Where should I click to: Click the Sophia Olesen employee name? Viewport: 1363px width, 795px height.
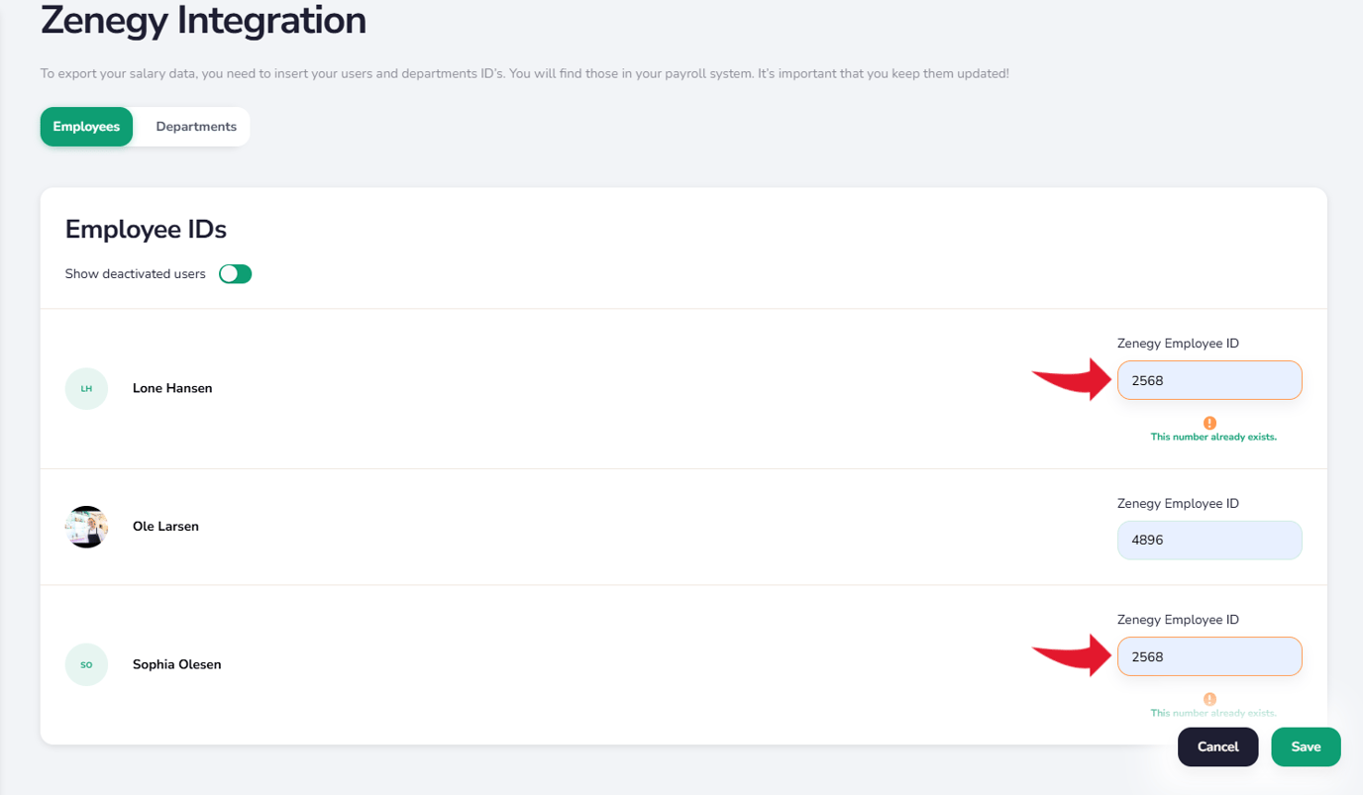pos(176,664)
